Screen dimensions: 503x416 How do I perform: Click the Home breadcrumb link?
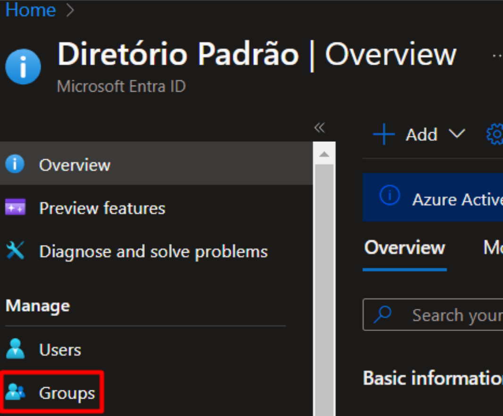(31, 9)
